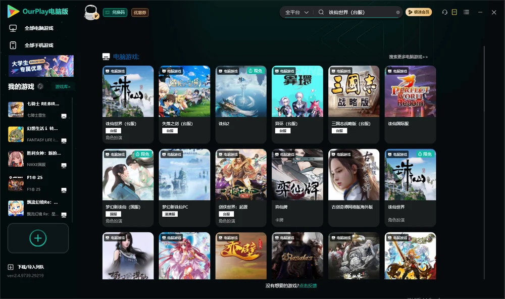Open the 全部手机游戏 section
505x299 pixels.
point(31,45)
